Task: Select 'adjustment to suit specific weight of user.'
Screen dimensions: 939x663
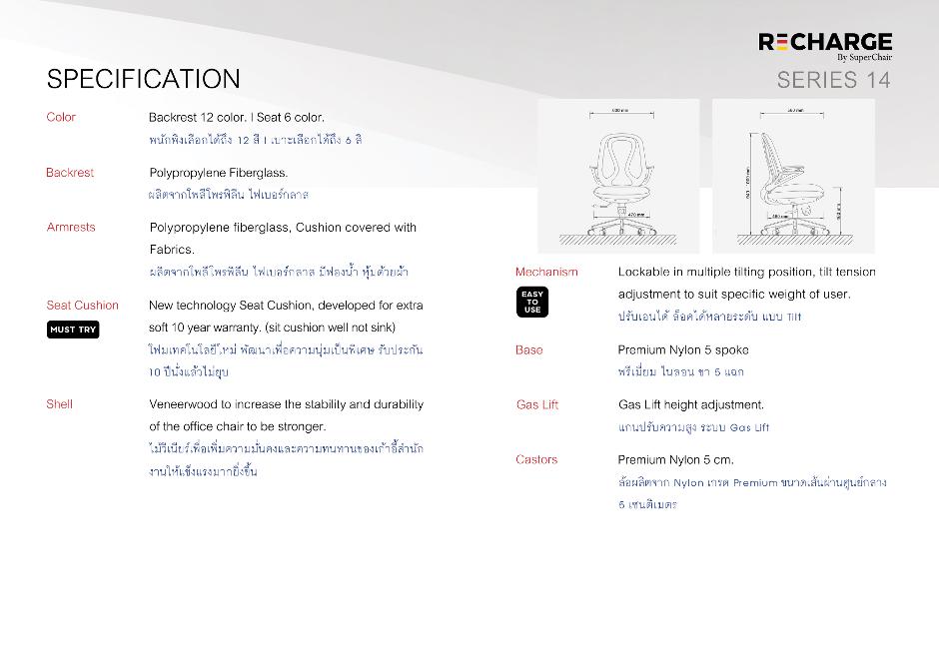Action: tap(734, 295)
